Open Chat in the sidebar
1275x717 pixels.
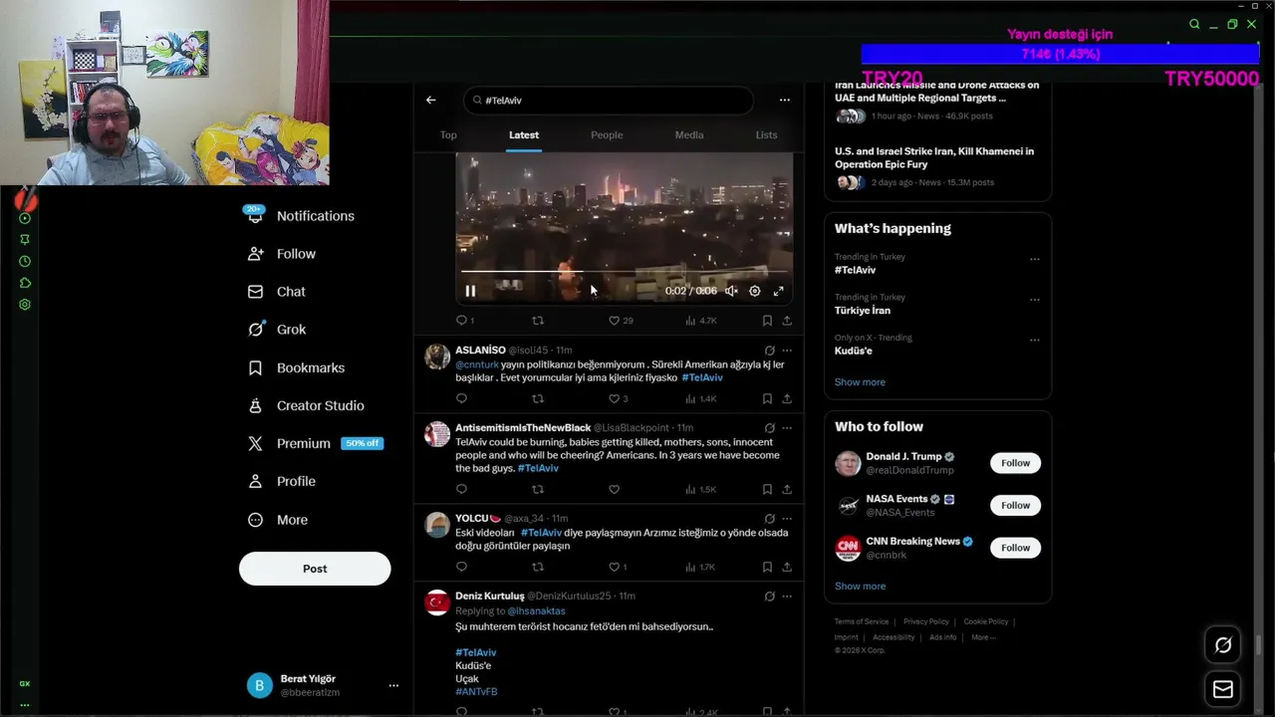(x=277, y=292)
